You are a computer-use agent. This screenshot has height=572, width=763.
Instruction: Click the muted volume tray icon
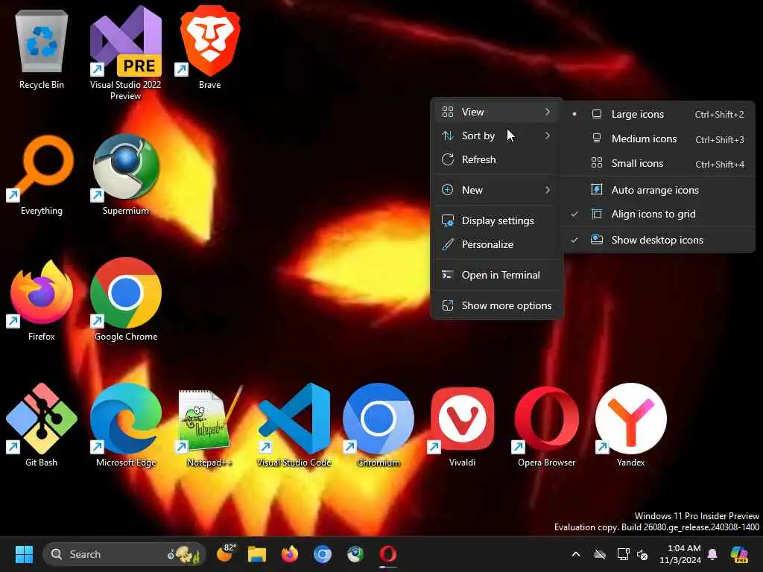pyautogui.click(x=642, y=554)
